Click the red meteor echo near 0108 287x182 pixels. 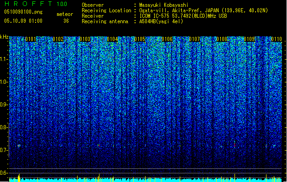(235, 144)
